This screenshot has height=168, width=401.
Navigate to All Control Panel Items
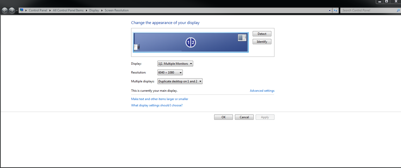(68, 10)
